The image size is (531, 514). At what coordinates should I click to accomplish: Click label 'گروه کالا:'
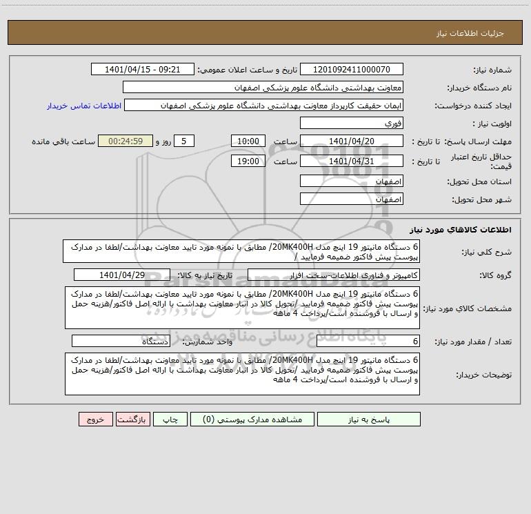click(x=495, y=275)
